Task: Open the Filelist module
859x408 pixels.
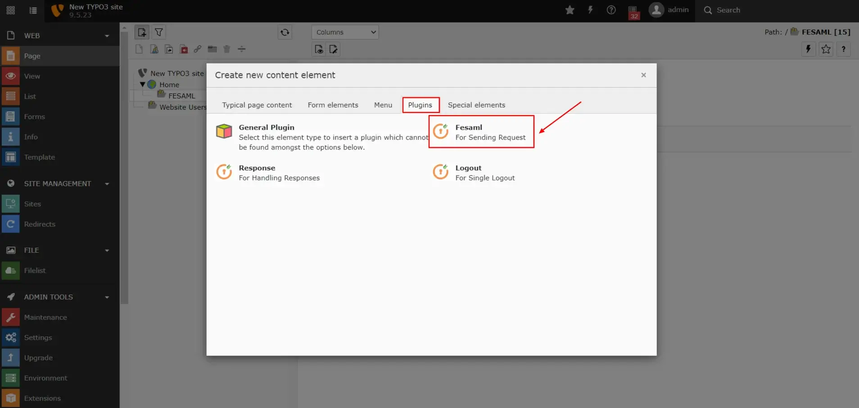Action: [x=60, y=270]
